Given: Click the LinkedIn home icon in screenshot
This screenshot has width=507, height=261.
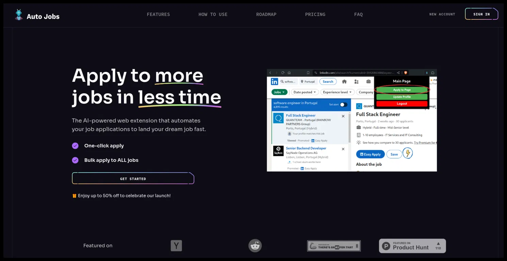Looking at the screenshot, I should click(x=344, y=82).
